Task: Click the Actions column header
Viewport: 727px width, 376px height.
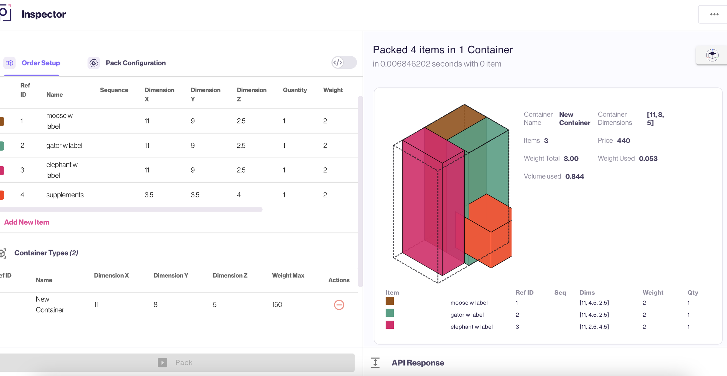Action: (x=339, y=280)
